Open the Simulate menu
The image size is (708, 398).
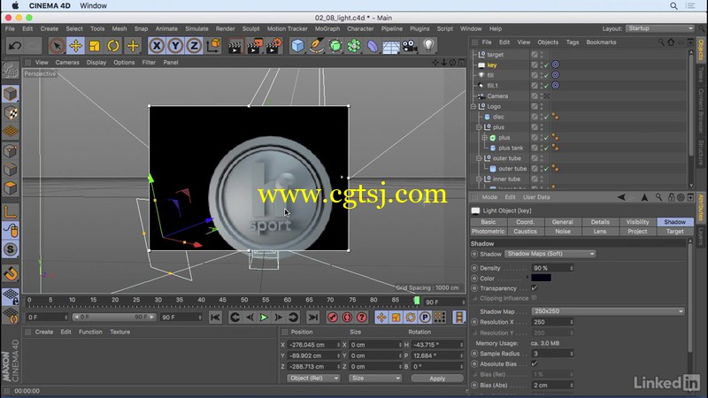point(196,28)
